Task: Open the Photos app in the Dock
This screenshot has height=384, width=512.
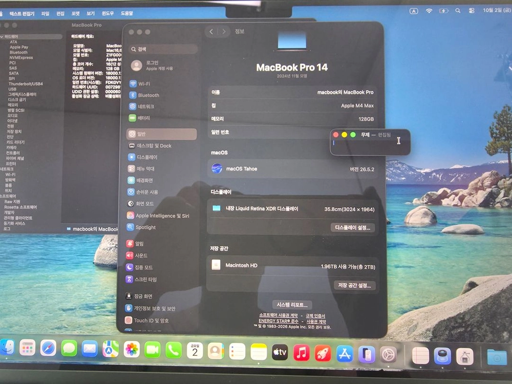Action: click(132, 349)
